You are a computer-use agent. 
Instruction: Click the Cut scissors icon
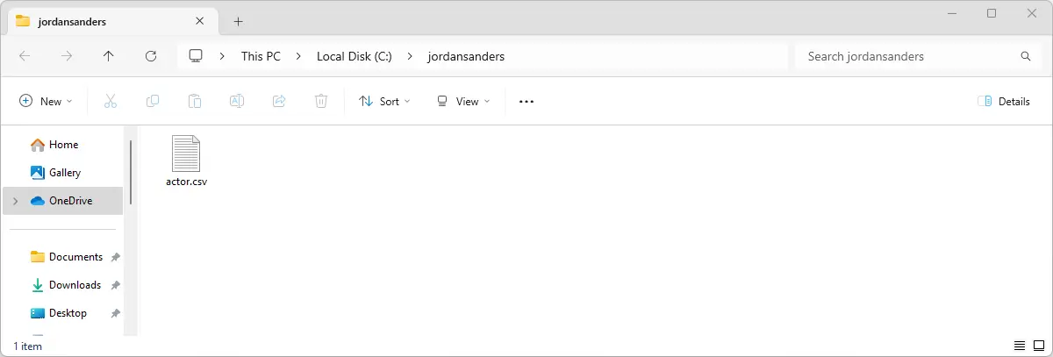pyautogui.click(x=111, y=102)
